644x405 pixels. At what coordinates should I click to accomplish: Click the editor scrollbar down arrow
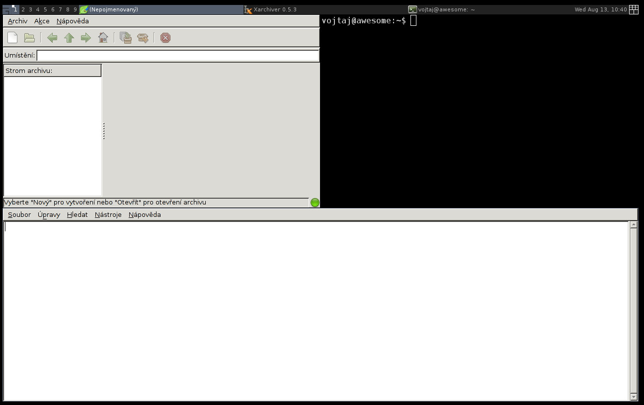(634, 397)
